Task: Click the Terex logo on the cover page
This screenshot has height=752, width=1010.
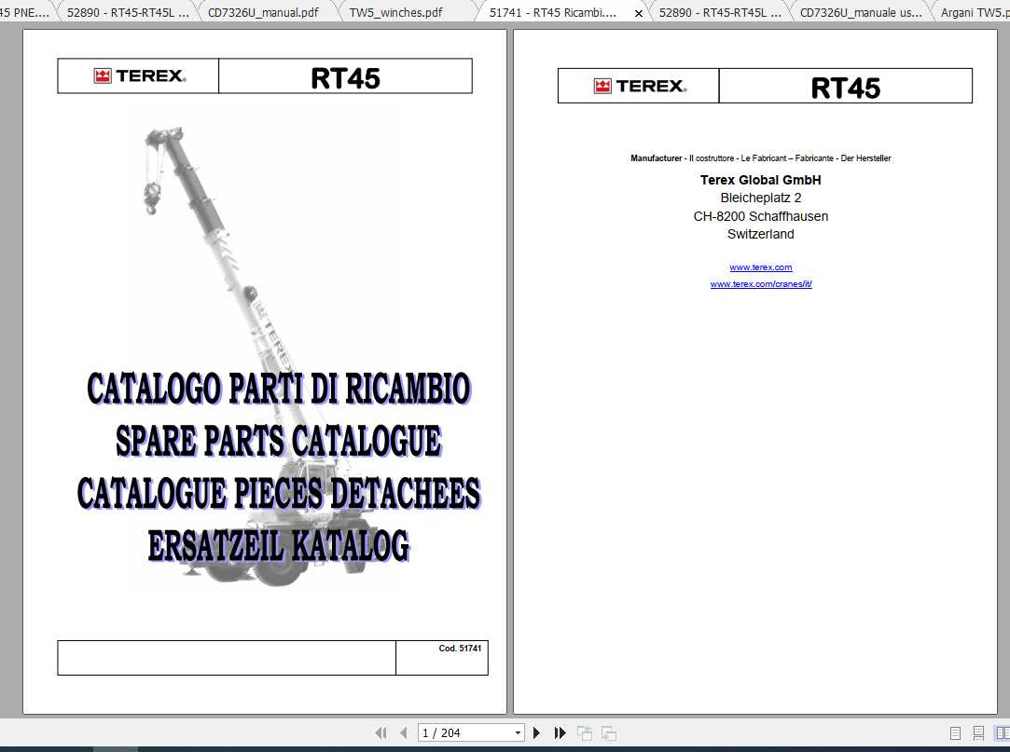Action: [139, 76]
